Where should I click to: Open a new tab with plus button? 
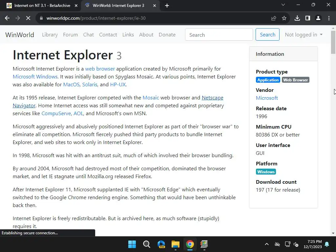167,6
